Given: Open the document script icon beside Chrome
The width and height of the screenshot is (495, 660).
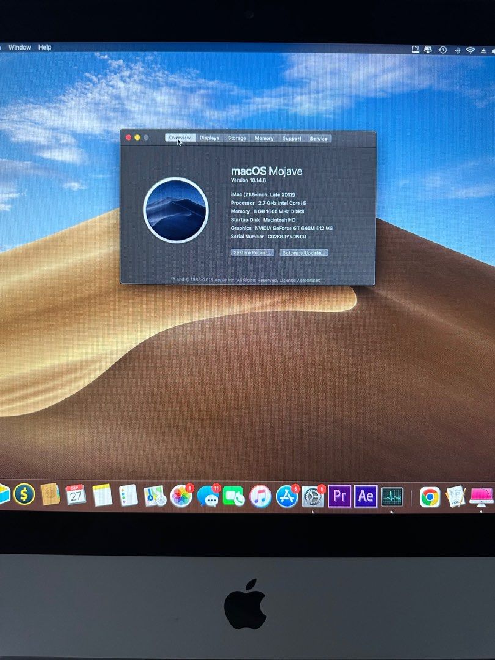Looking at the screenshot, I should pyautogui.click(x=456, y=496).
